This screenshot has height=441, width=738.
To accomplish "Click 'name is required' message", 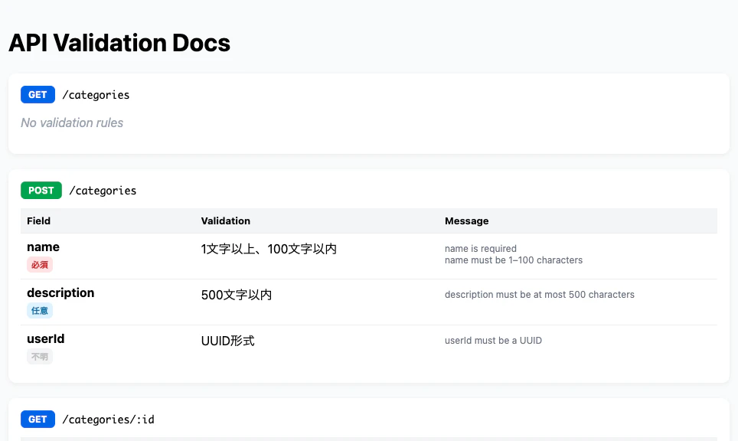I will point(481,249).
